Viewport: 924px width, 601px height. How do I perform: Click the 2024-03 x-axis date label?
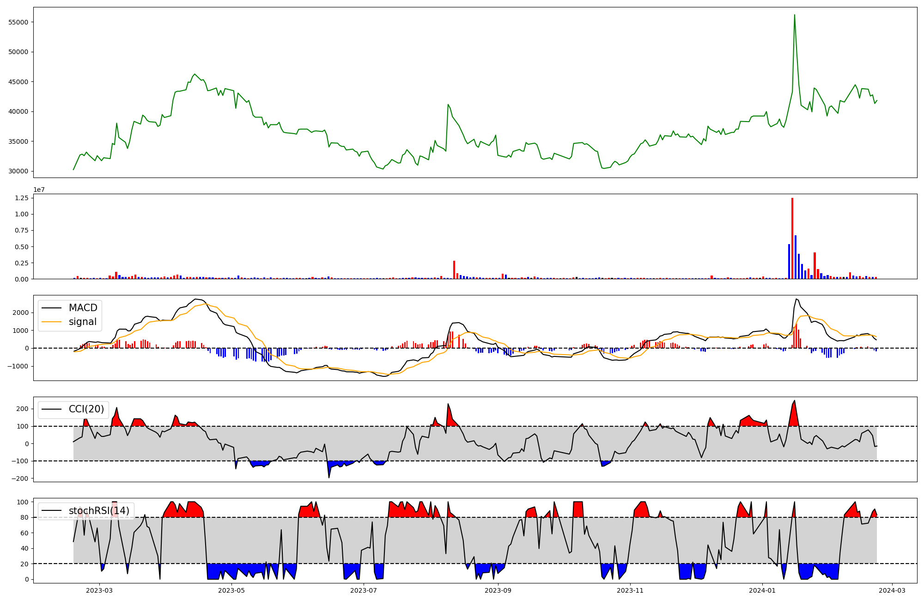coord(892,590)
